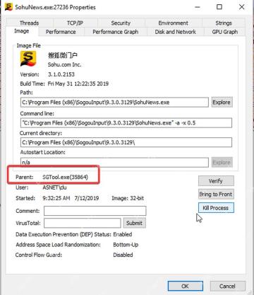Go to the Environment tab
254x295 pixels.
click(x=173, y=23)
